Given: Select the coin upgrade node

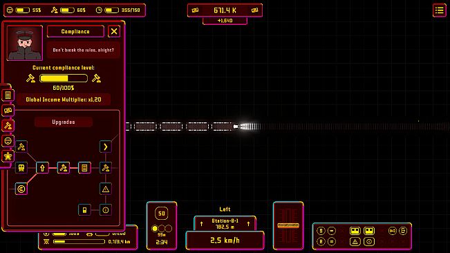Looking at the screenshot, I should point(21,189).
